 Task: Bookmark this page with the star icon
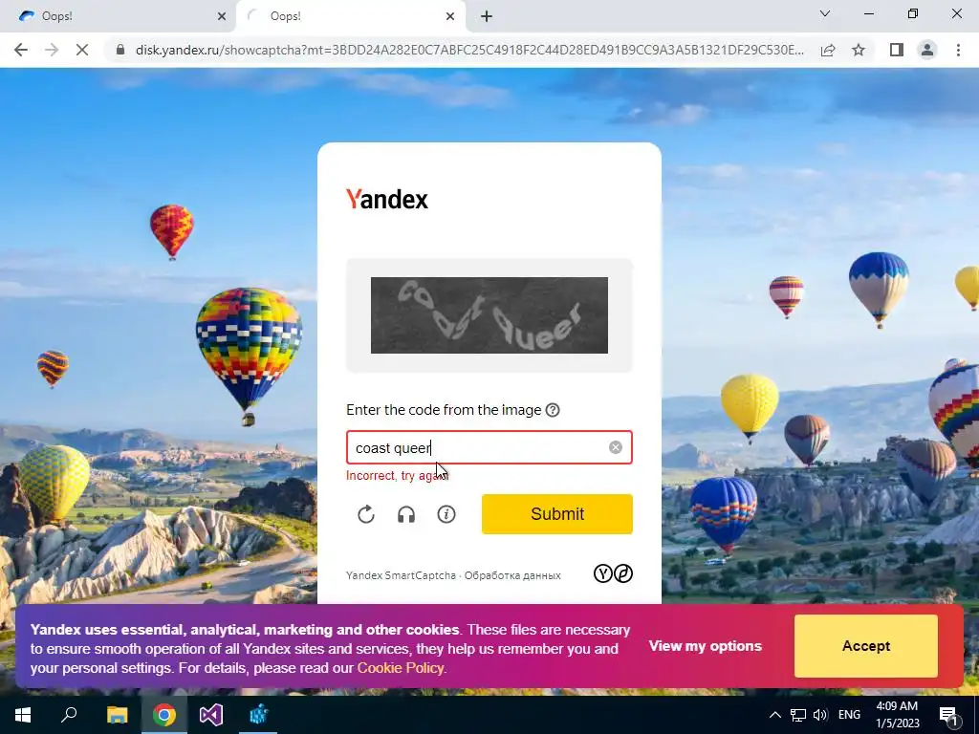[x=859, y=50]
